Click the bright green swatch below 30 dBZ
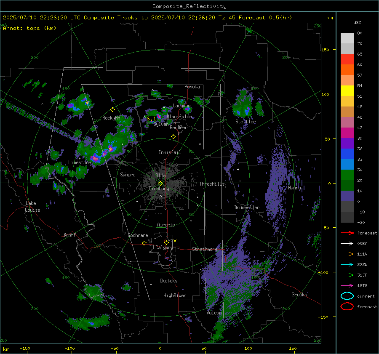 [x=347, y=175]
